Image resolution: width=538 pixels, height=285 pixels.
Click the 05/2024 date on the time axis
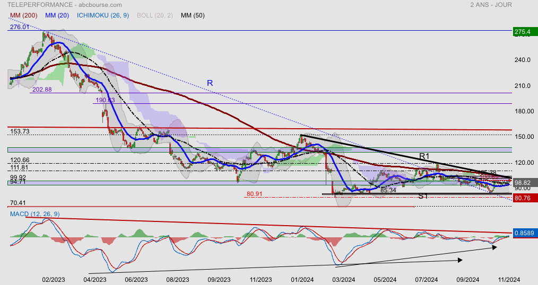point(385,280)
